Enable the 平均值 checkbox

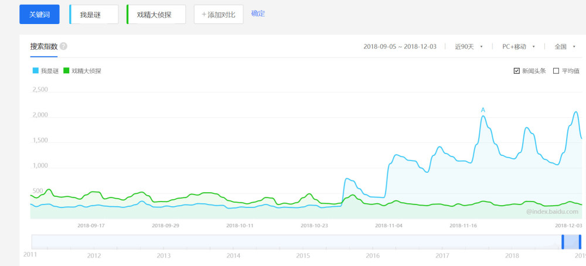coord(556,71)
